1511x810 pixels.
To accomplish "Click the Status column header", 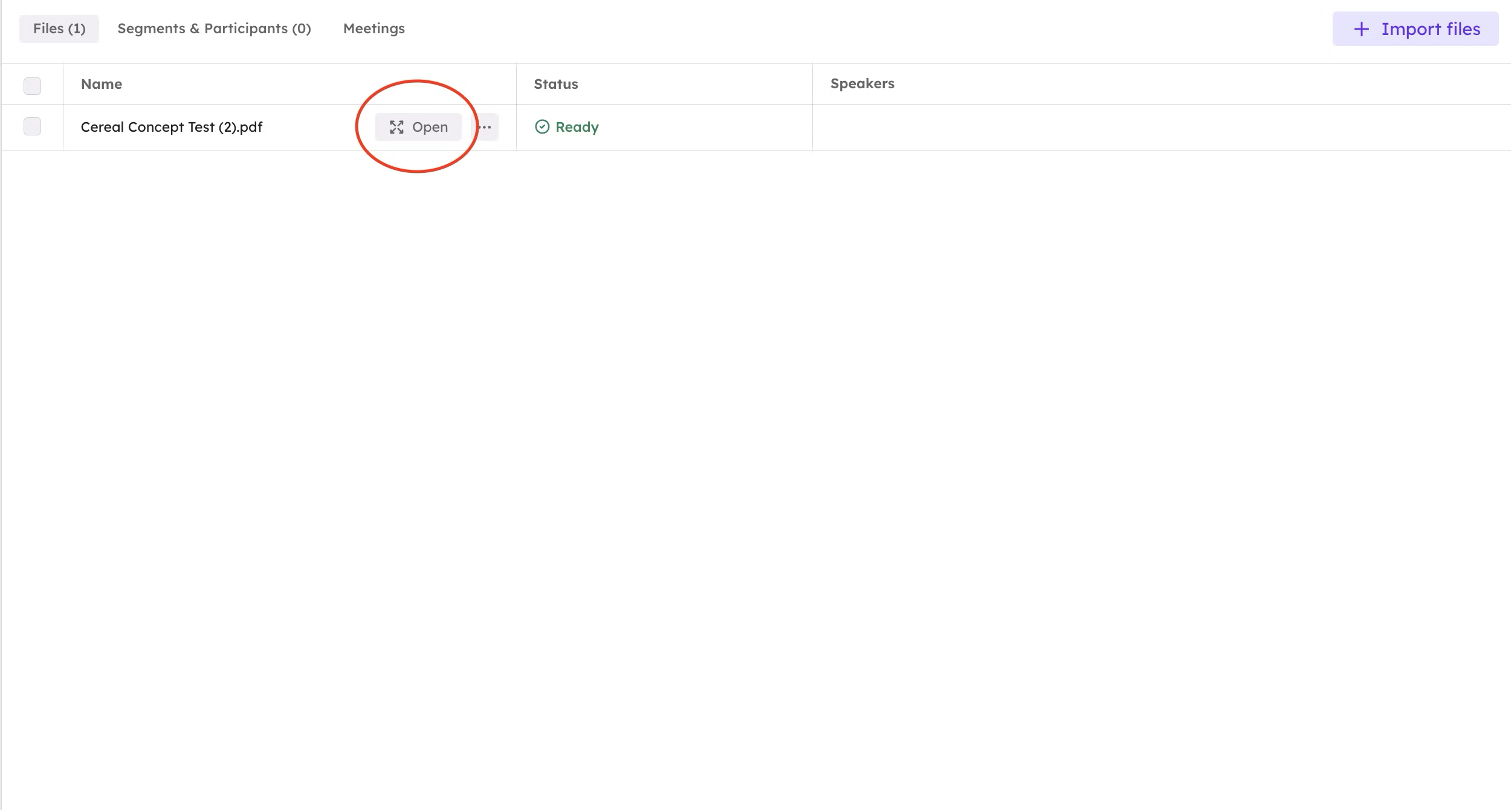I will click(x=555, y=84).
